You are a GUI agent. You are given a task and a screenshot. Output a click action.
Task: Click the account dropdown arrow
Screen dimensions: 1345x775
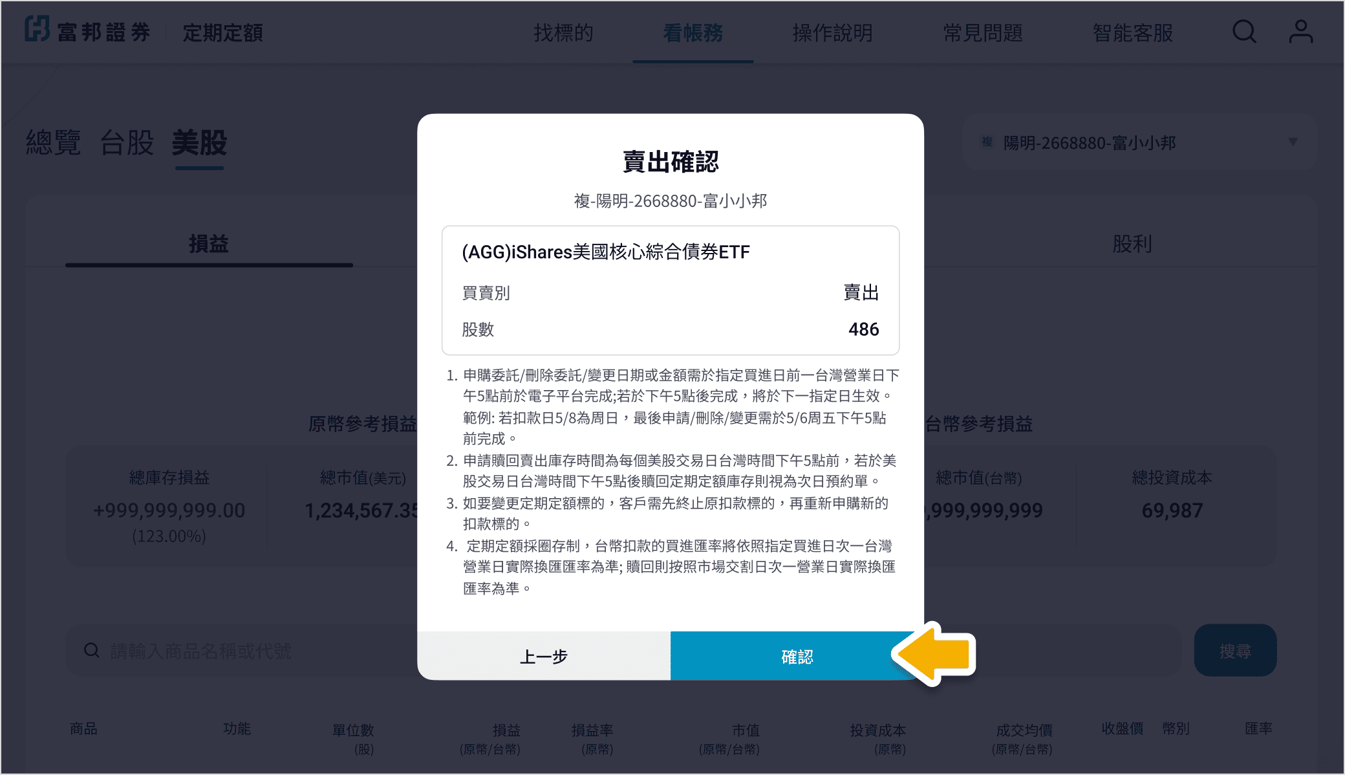pos(1293,142)
